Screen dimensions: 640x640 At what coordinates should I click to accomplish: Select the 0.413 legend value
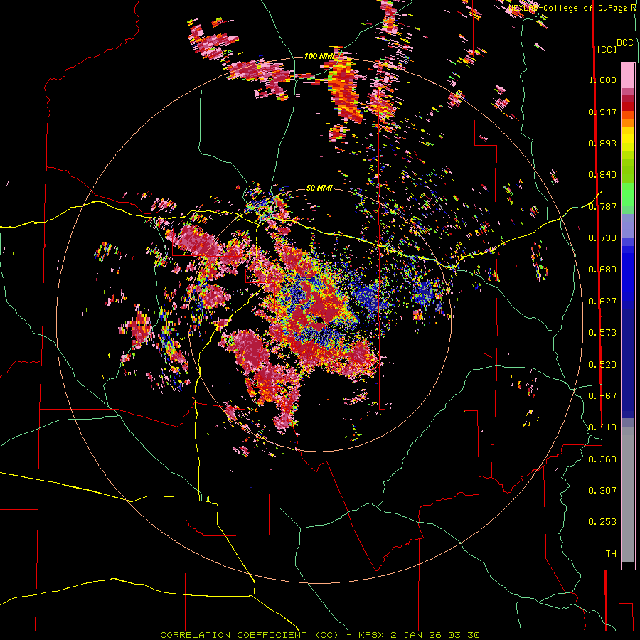tap(602, 427)
